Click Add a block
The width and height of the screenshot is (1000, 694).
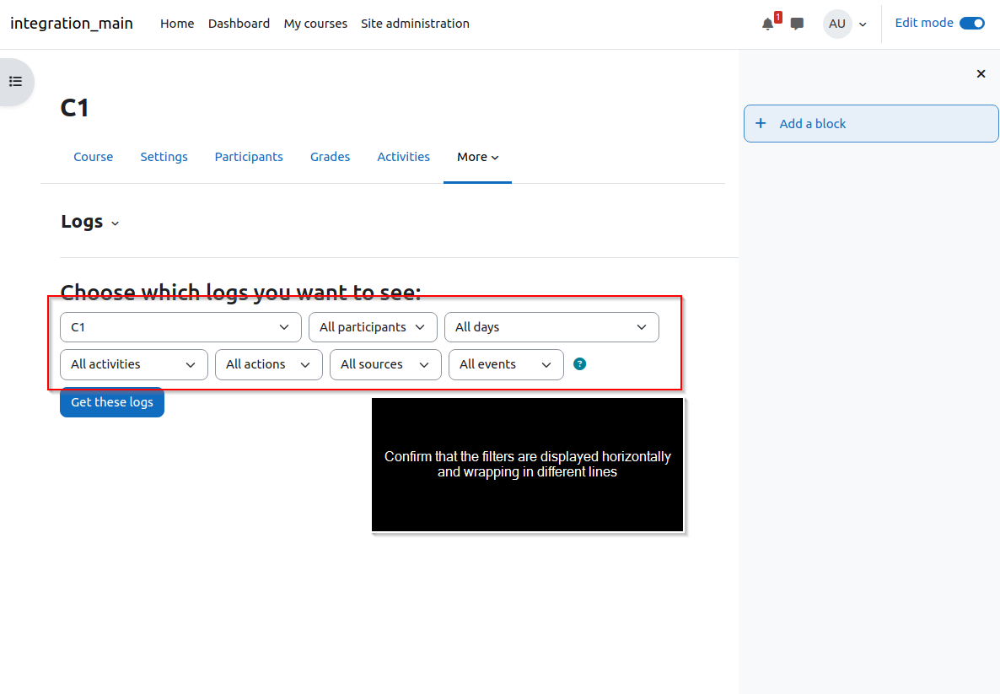(x=870, y=124)
